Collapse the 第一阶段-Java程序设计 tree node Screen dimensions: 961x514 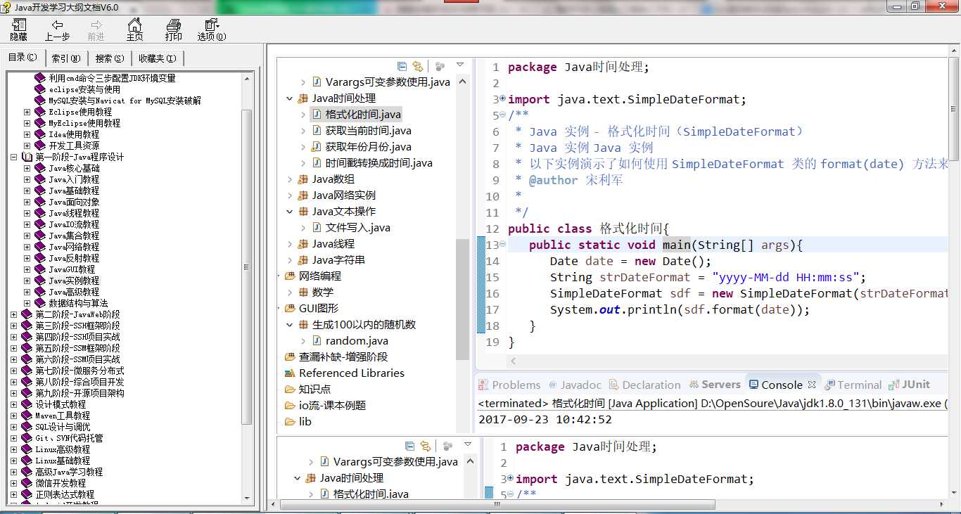coord(14,157)
